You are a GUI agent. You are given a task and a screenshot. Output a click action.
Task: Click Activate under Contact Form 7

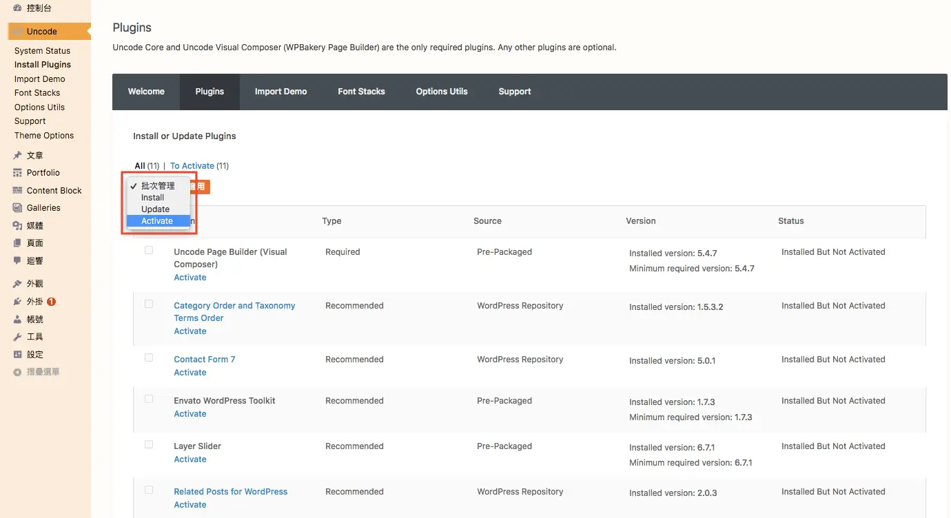[190, 373]
